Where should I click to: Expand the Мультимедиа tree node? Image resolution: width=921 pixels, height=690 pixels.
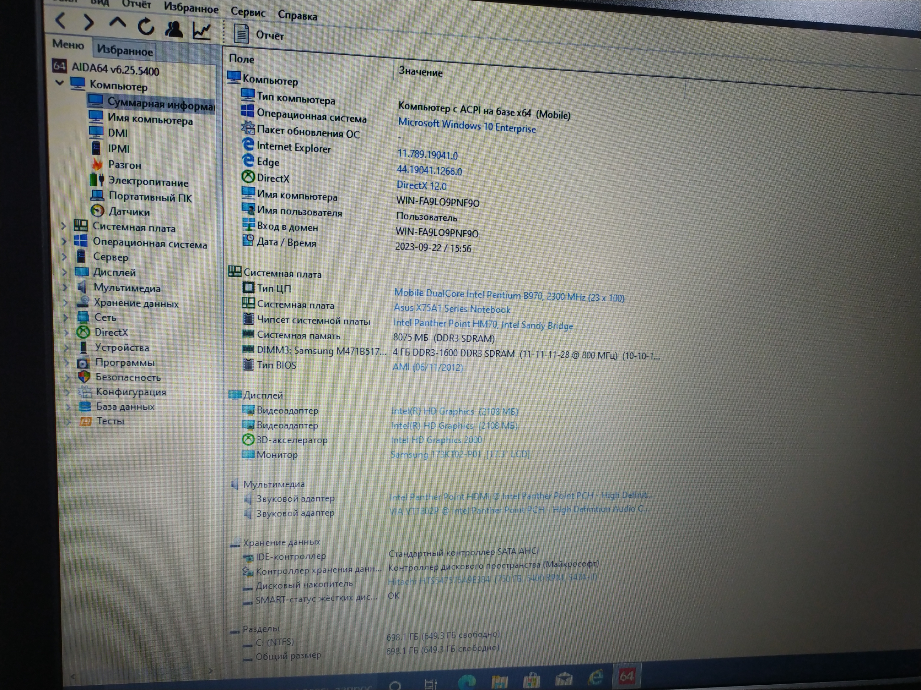tap(65, 287)
